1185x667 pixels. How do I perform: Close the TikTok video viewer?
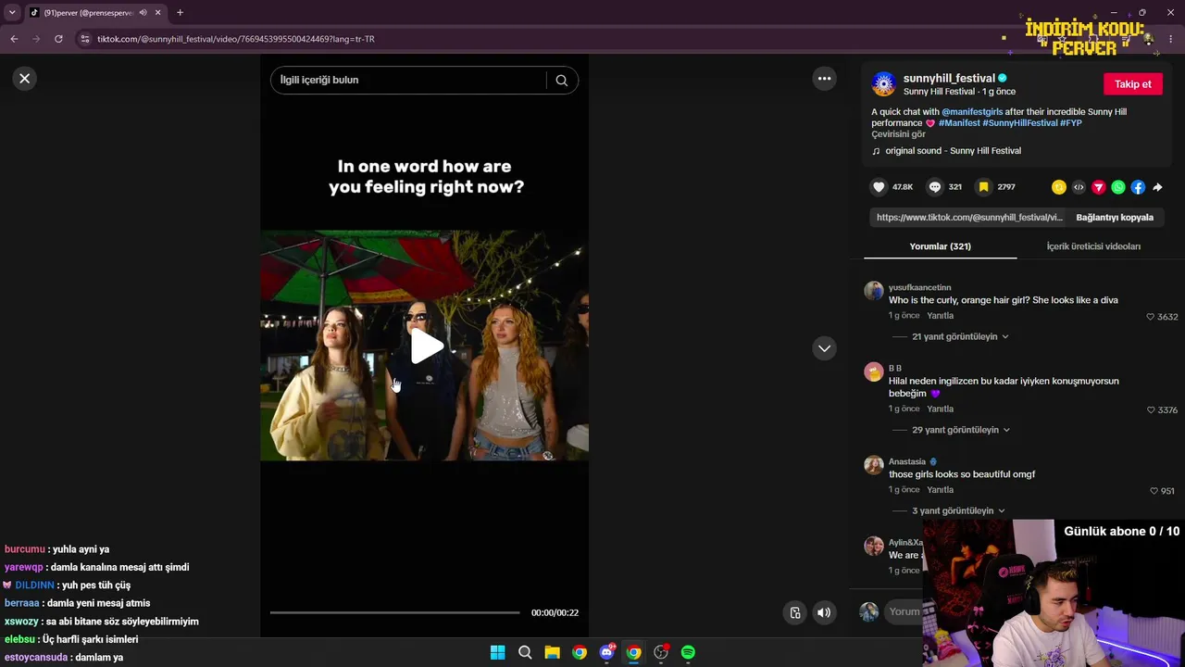25,79
